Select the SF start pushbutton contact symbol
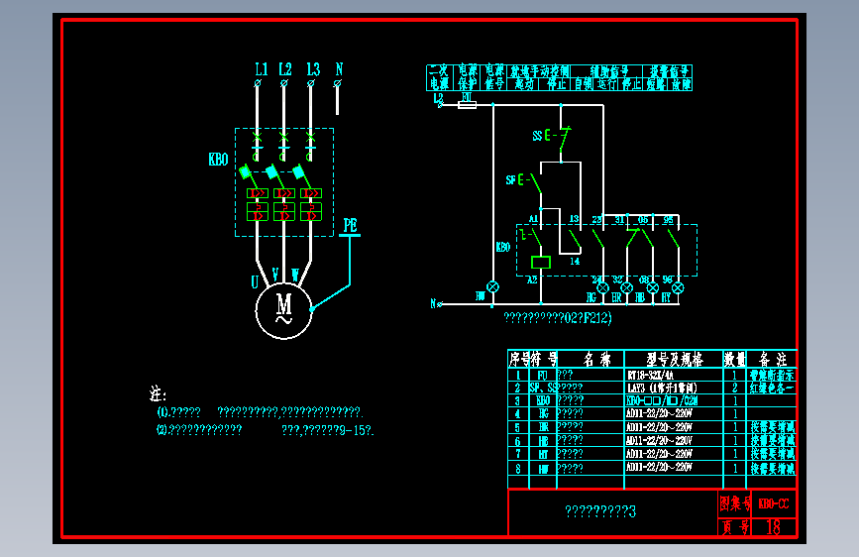859x557 pixels. (530, 182)
